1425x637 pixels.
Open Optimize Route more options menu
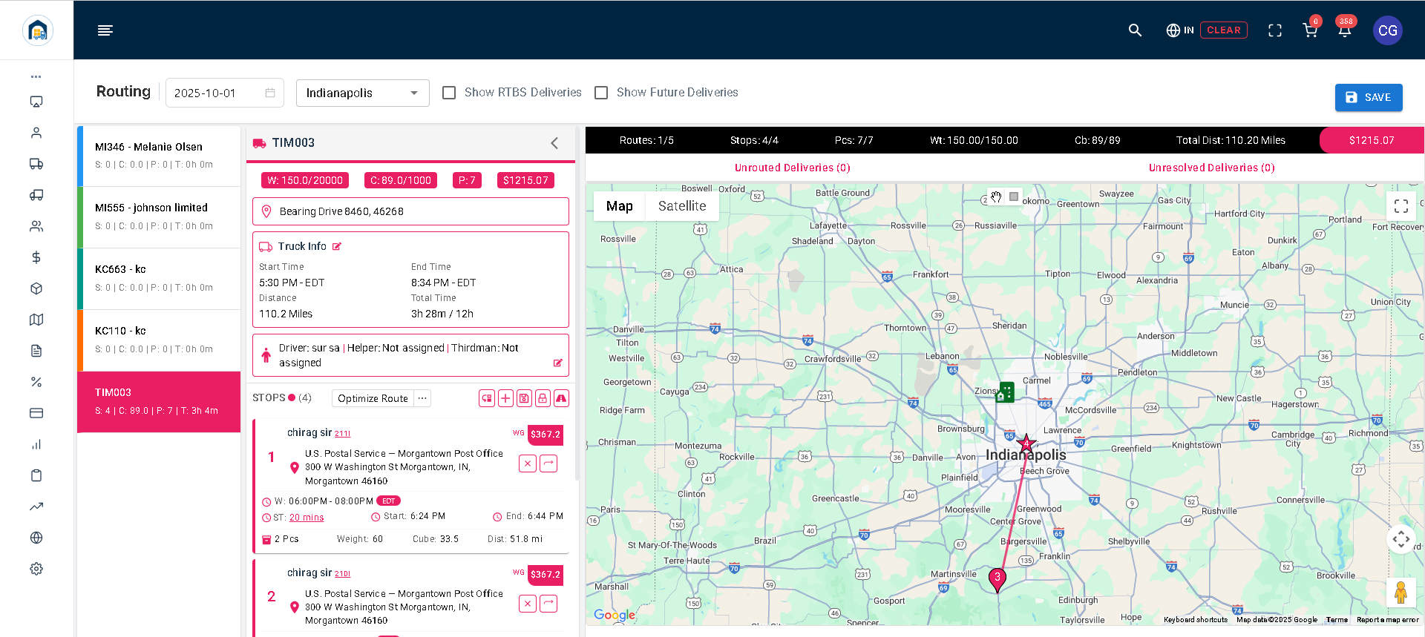coord(422,398)
